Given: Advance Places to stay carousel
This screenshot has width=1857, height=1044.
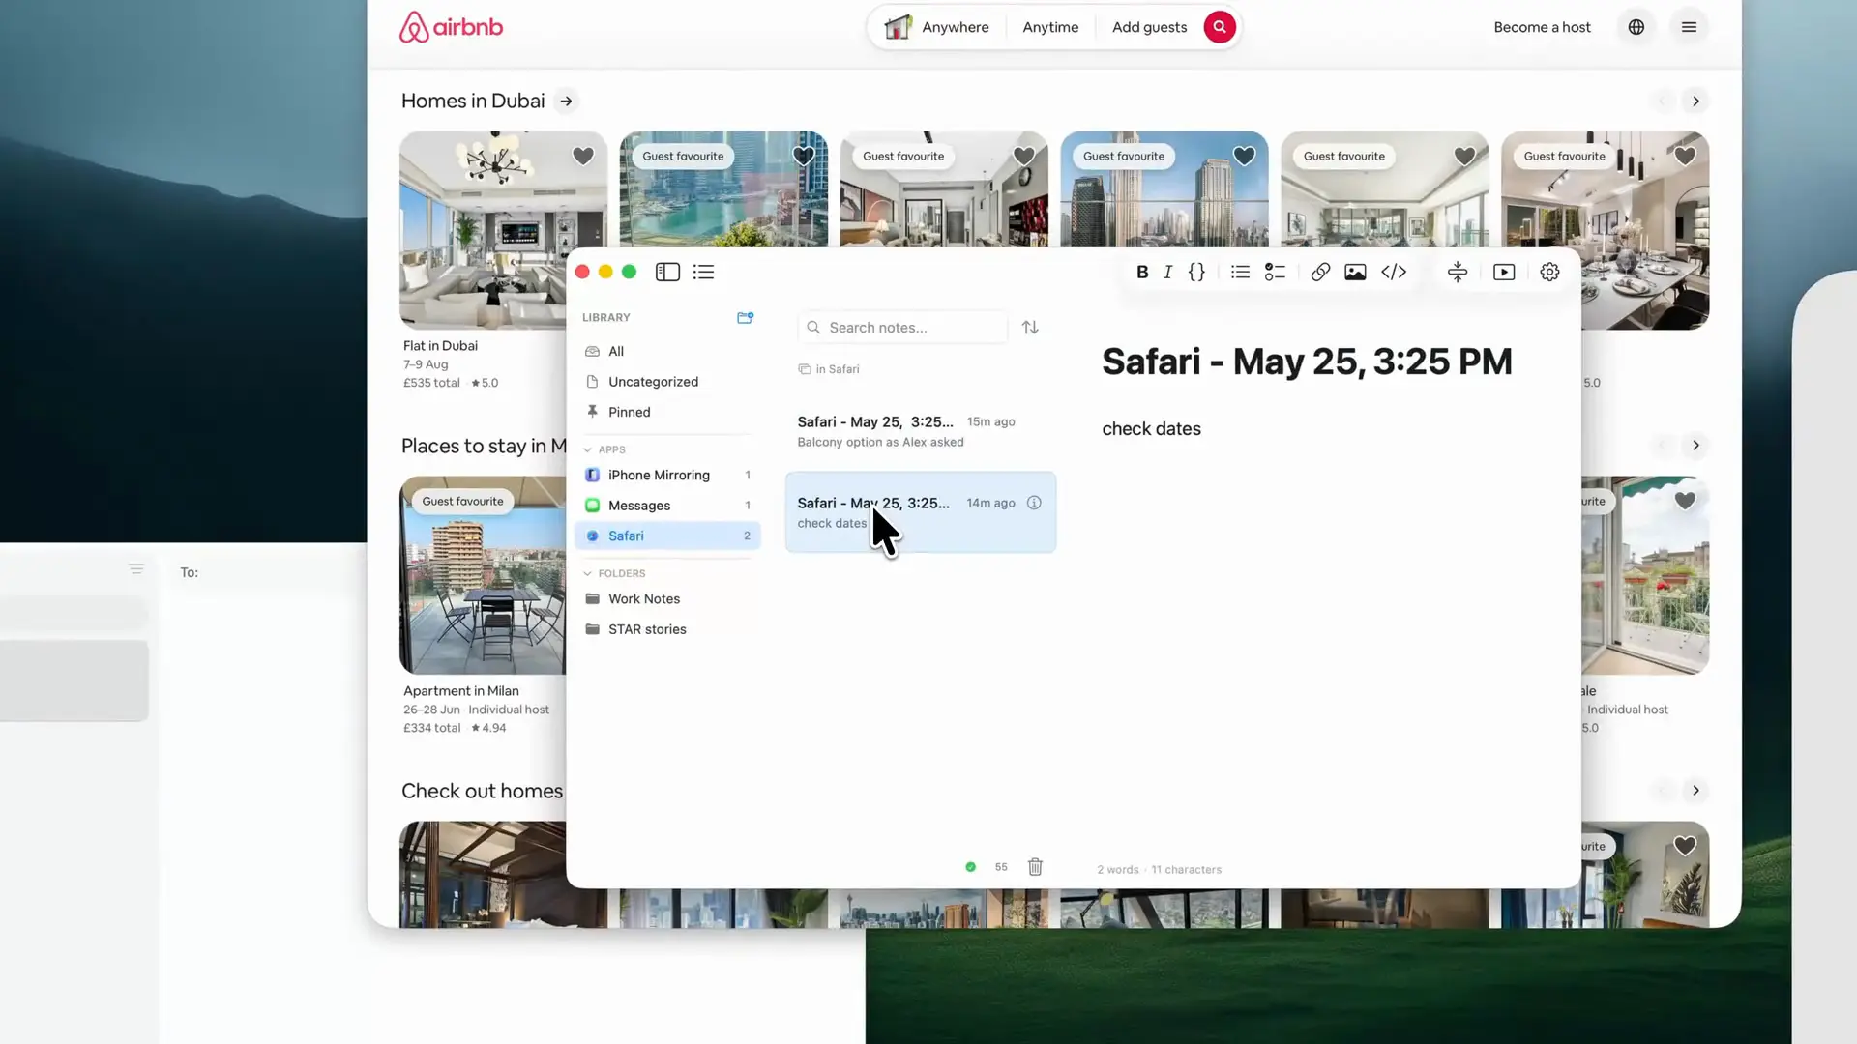Looking at the screenshot, I should click(1695, 446).
